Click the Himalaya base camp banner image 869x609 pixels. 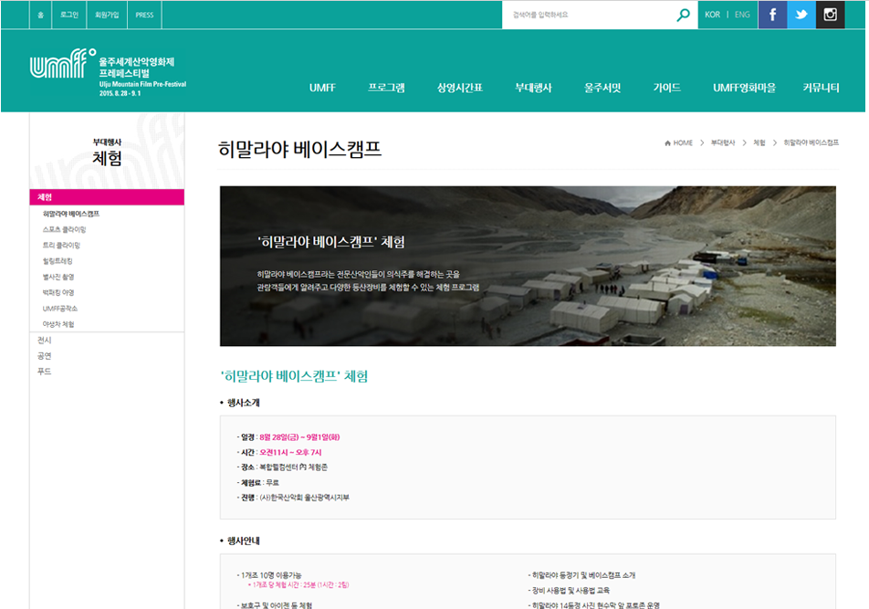[528, 266]
